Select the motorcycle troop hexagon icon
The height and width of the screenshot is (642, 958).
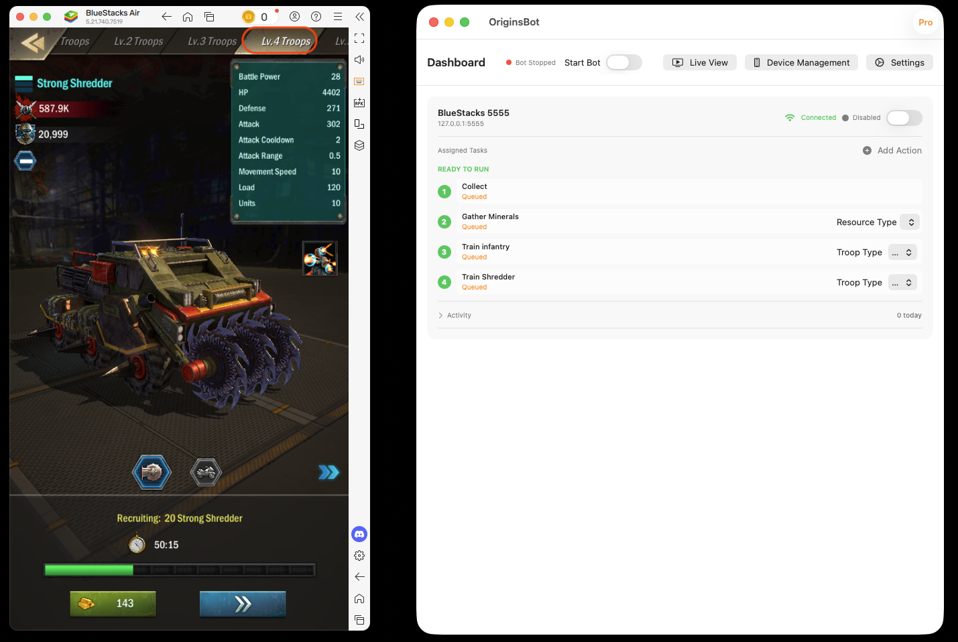pos(206,472)
